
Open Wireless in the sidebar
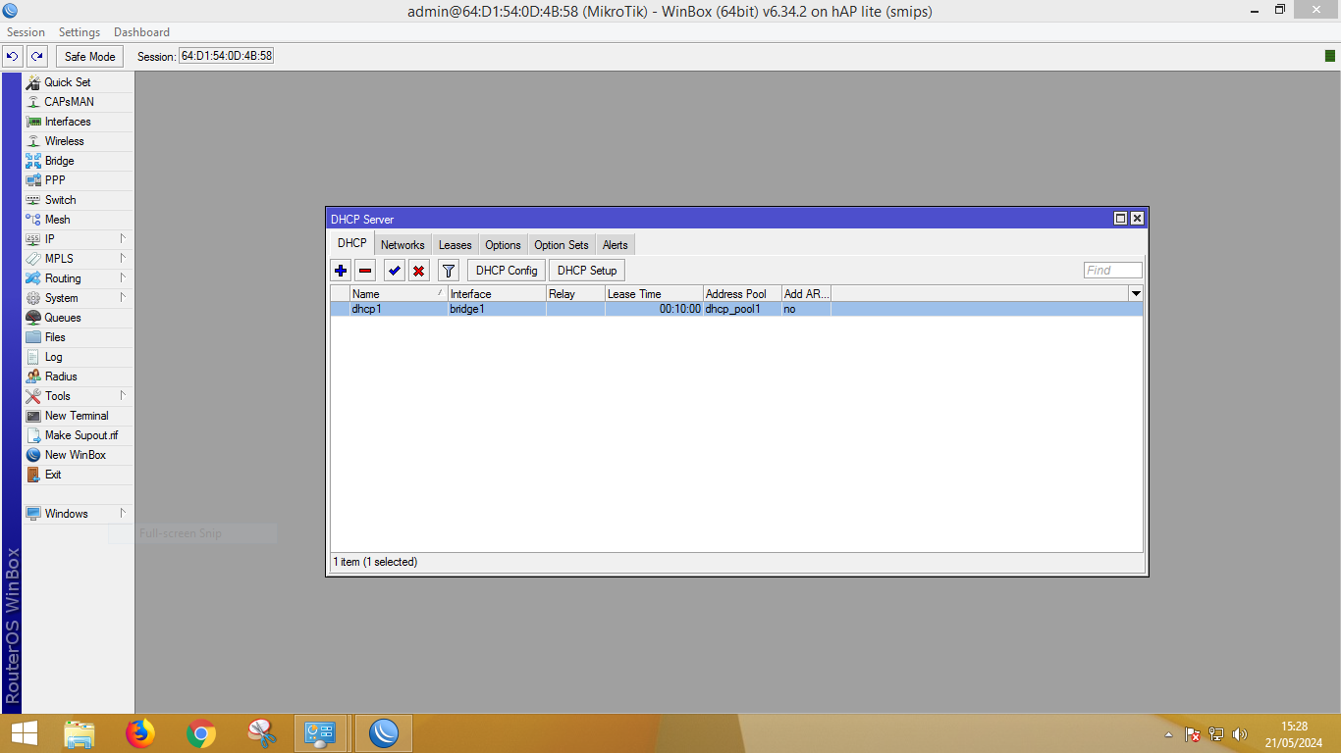coord(64,141)
